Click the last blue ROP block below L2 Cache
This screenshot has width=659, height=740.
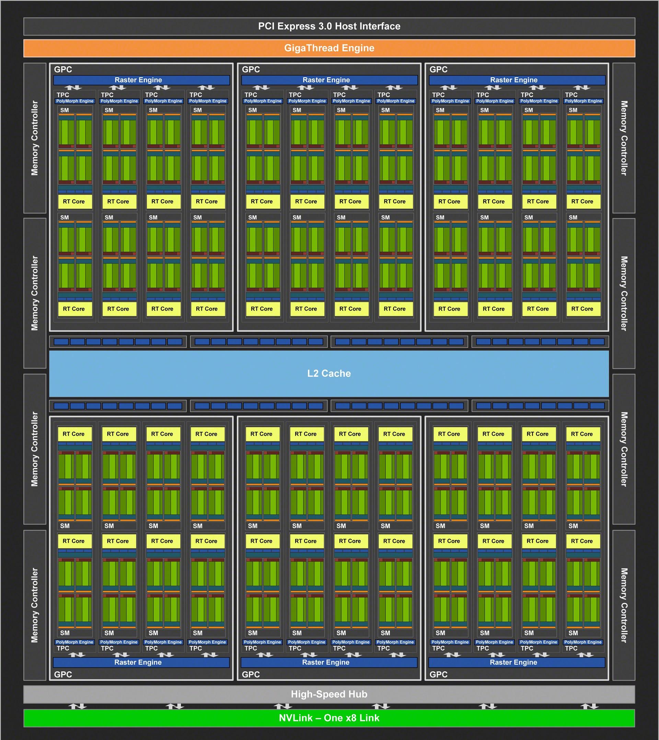597,406
